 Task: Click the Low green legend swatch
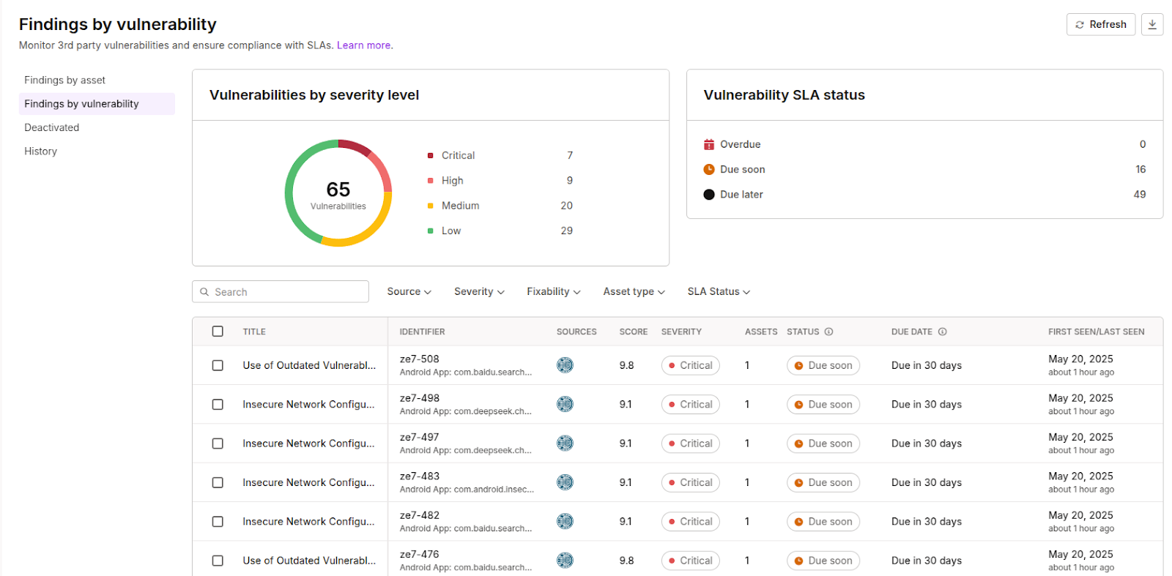point(431,231)
